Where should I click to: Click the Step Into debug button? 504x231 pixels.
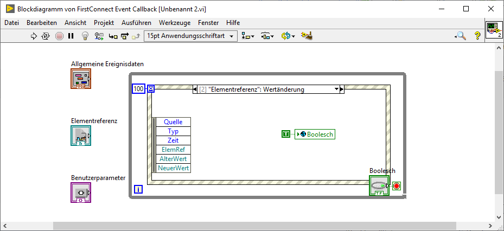click(113, 36)
